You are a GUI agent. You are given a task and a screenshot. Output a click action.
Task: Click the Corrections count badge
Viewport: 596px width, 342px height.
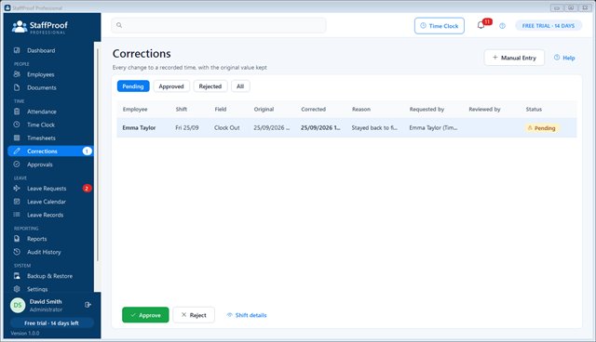tap(87, 151)
